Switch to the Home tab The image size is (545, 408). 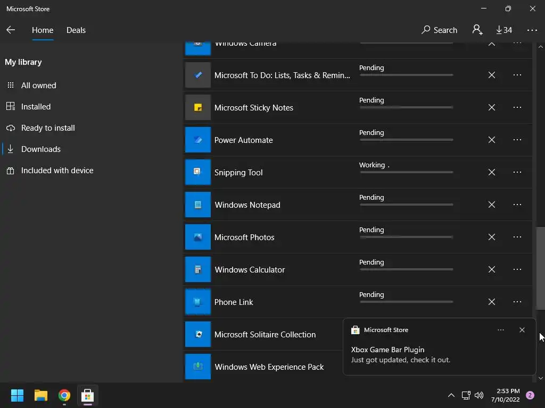[43, 30]
